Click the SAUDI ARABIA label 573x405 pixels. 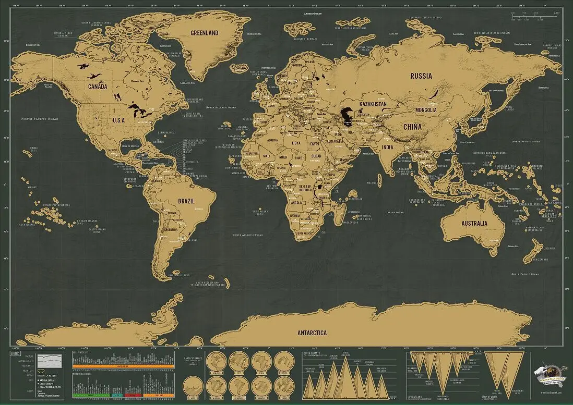click(334, 142)
